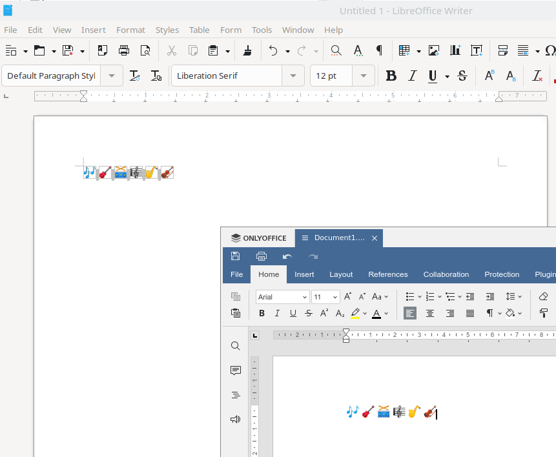Screen dimensions: 556x457
Task: Open the Save options dropdown arrow
Action: [82, 52]
